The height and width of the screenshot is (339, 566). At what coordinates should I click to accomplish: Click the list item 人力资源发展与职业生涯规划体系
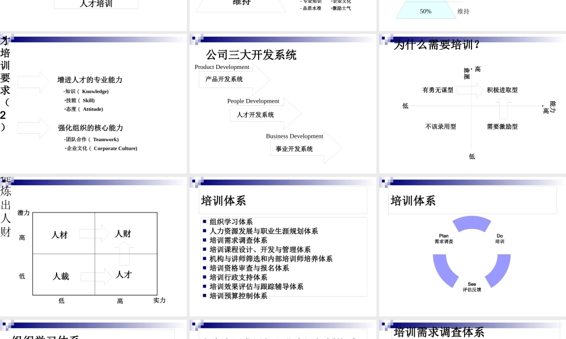264,231
